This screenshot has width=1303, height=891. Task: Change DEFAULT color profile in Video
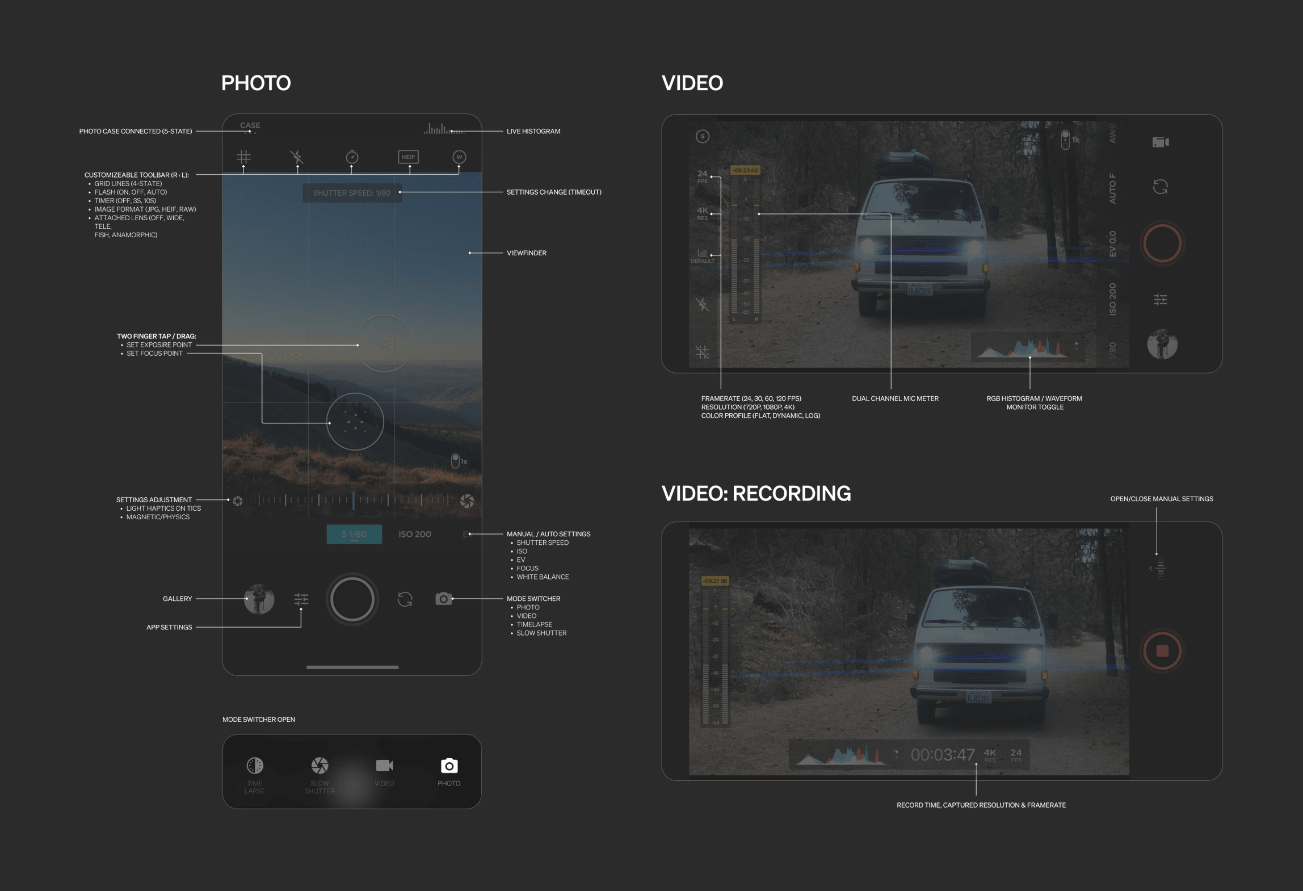point(703,256)
